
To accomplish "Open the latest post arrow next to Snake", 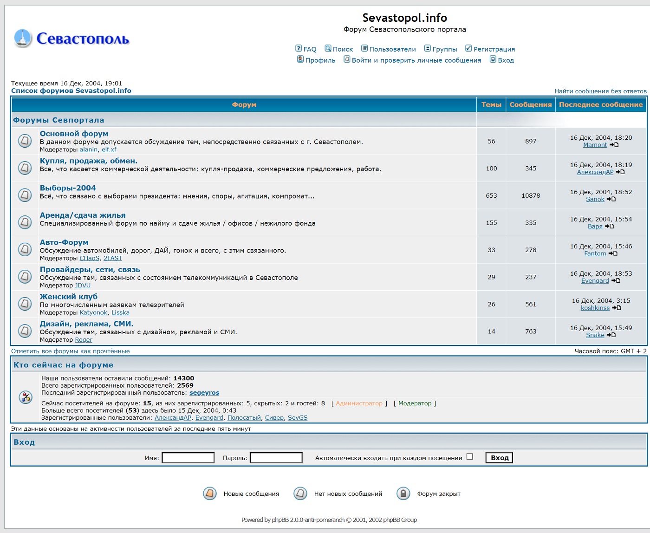I will [x=611, y=335].
